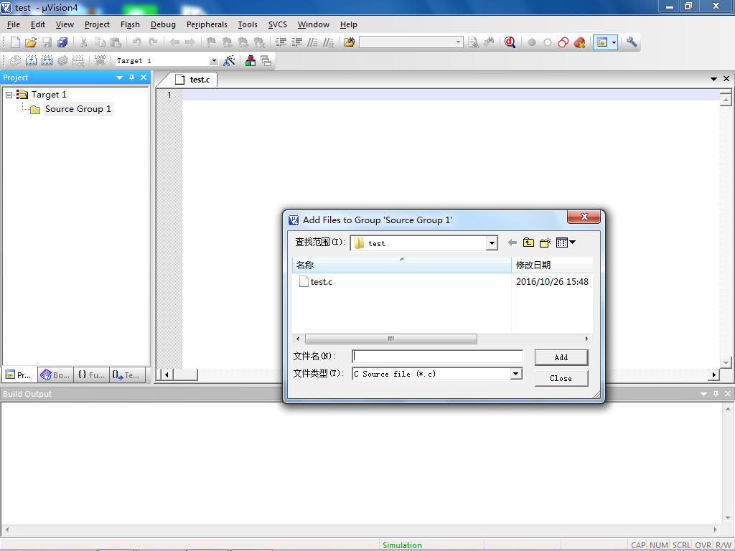Create new folder in Add Files dialog
The width and height of the screenshot is (735, 551).
click(546, 242)
